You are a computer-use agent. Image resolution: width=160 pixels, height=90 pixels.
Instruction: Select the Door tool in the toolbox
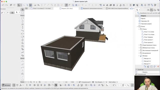22,21
